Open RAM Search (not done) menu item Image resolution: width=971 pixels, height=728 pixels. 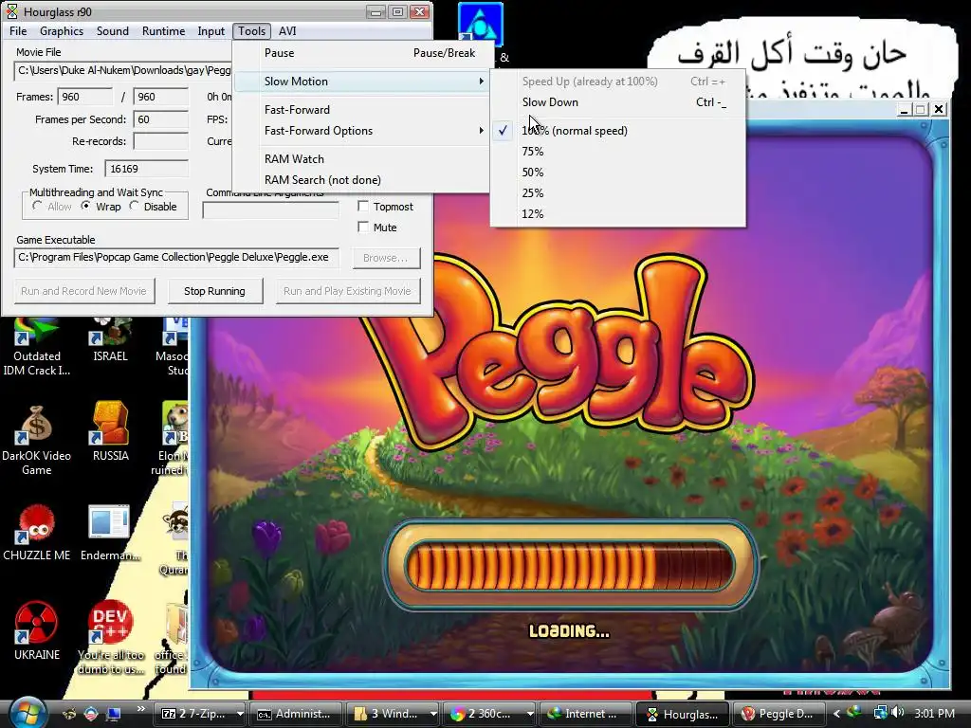click(x=363, y=180)
